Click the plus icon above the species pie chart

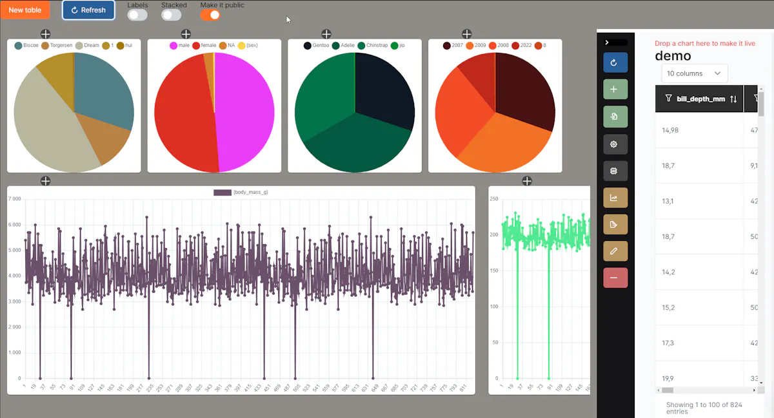(x=326, y=34)
